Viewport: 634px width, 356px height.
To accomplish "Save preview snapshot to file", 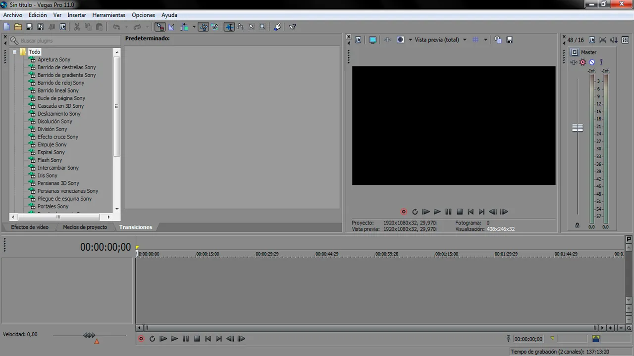I will click(509, 40).
